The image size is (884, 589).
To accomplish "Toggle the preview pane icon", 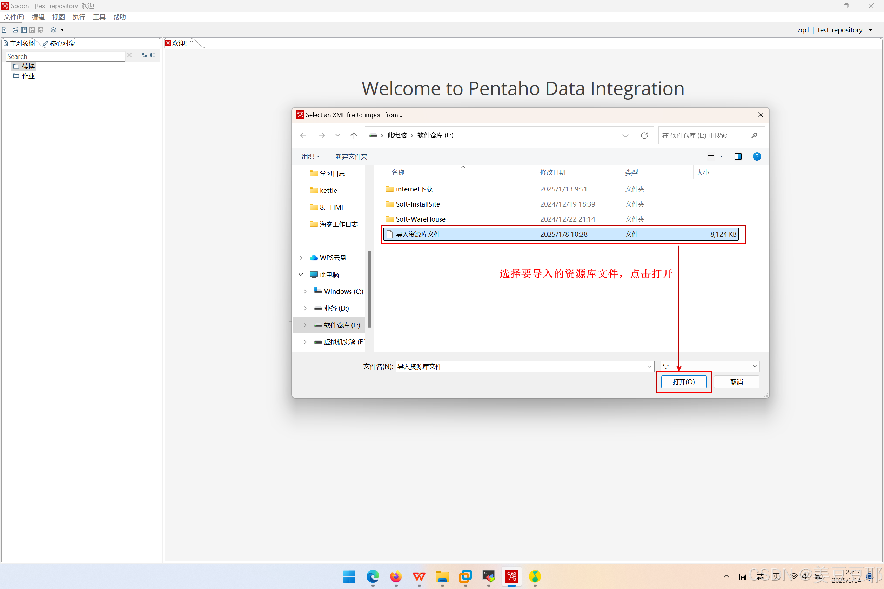I will (738, 157).
